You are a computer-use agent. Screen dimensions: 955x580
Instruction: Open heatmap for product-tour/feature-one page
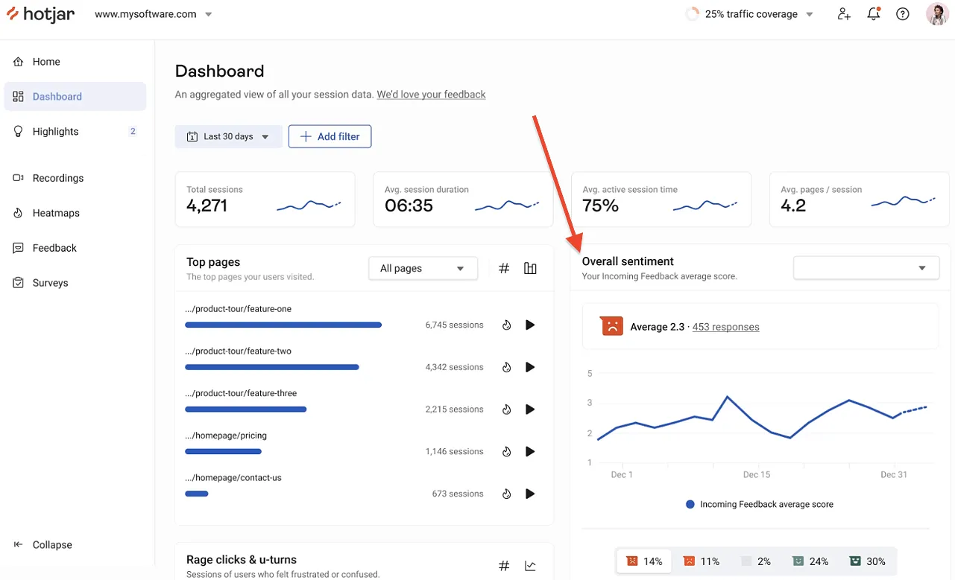(x=507, y=325)
